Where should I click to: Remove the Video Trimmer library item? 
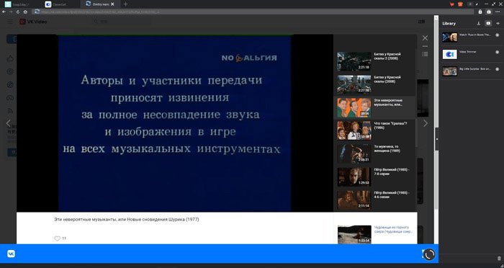coord(498,52)
